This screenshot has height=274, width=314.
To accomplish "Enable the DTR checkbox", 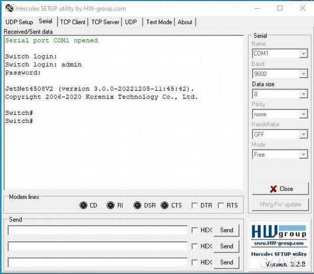I will pos(195,205).
